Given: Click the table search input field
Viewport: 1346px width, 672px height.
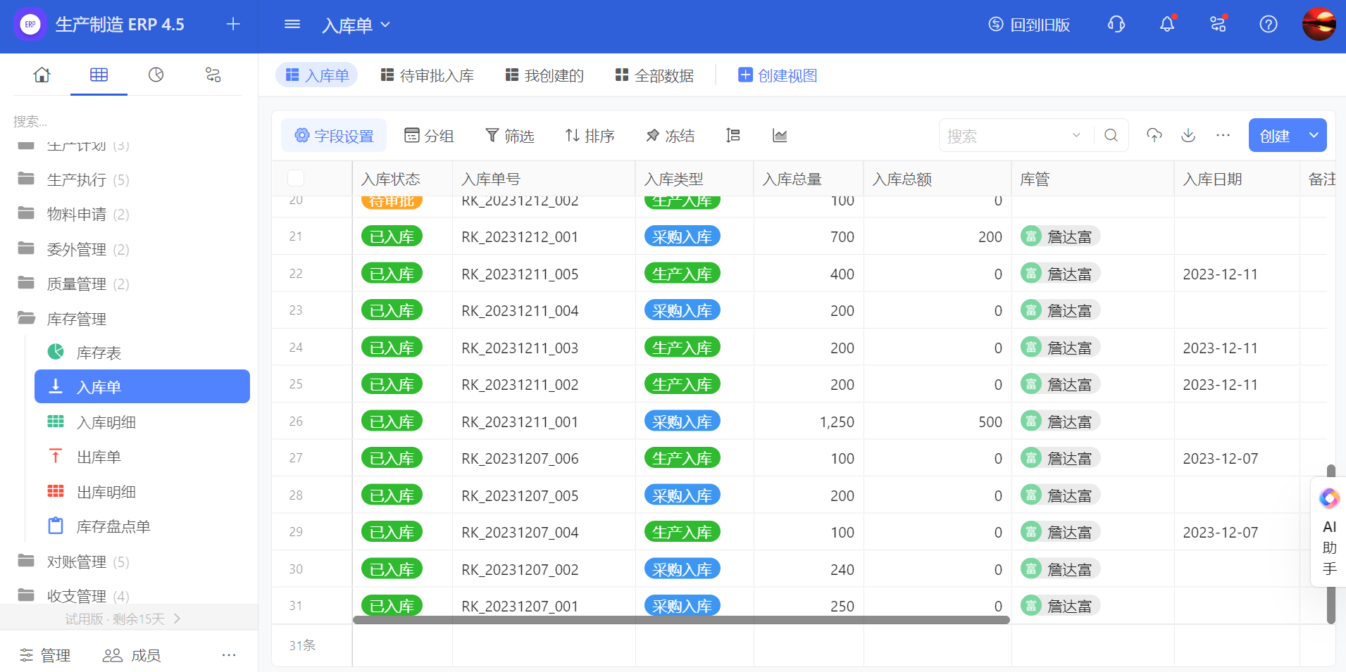Looking at the screenshot, I should [1006, 136].
